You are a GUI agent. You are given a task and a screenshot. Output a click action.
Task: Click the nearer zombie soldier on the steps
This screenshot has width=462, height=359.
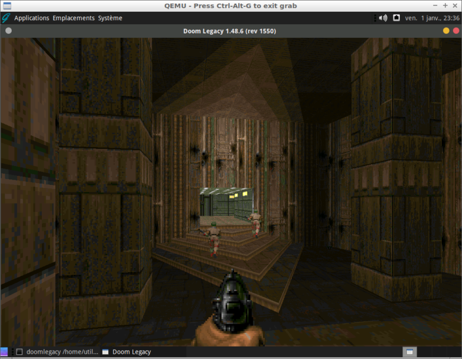point(213,240)
